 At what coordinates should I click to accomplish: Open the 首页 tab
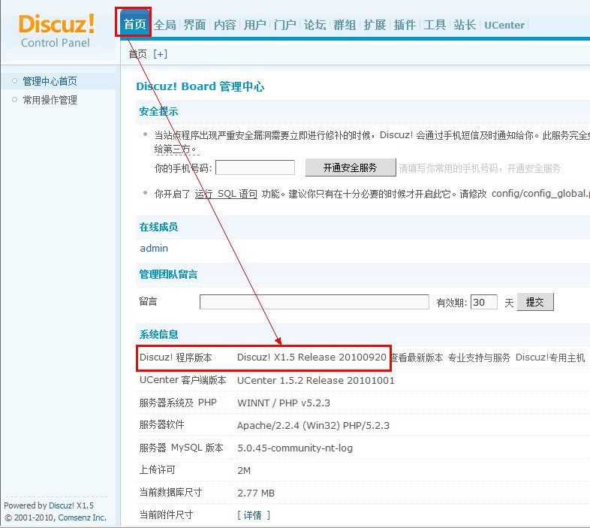(x=134, y=24)
